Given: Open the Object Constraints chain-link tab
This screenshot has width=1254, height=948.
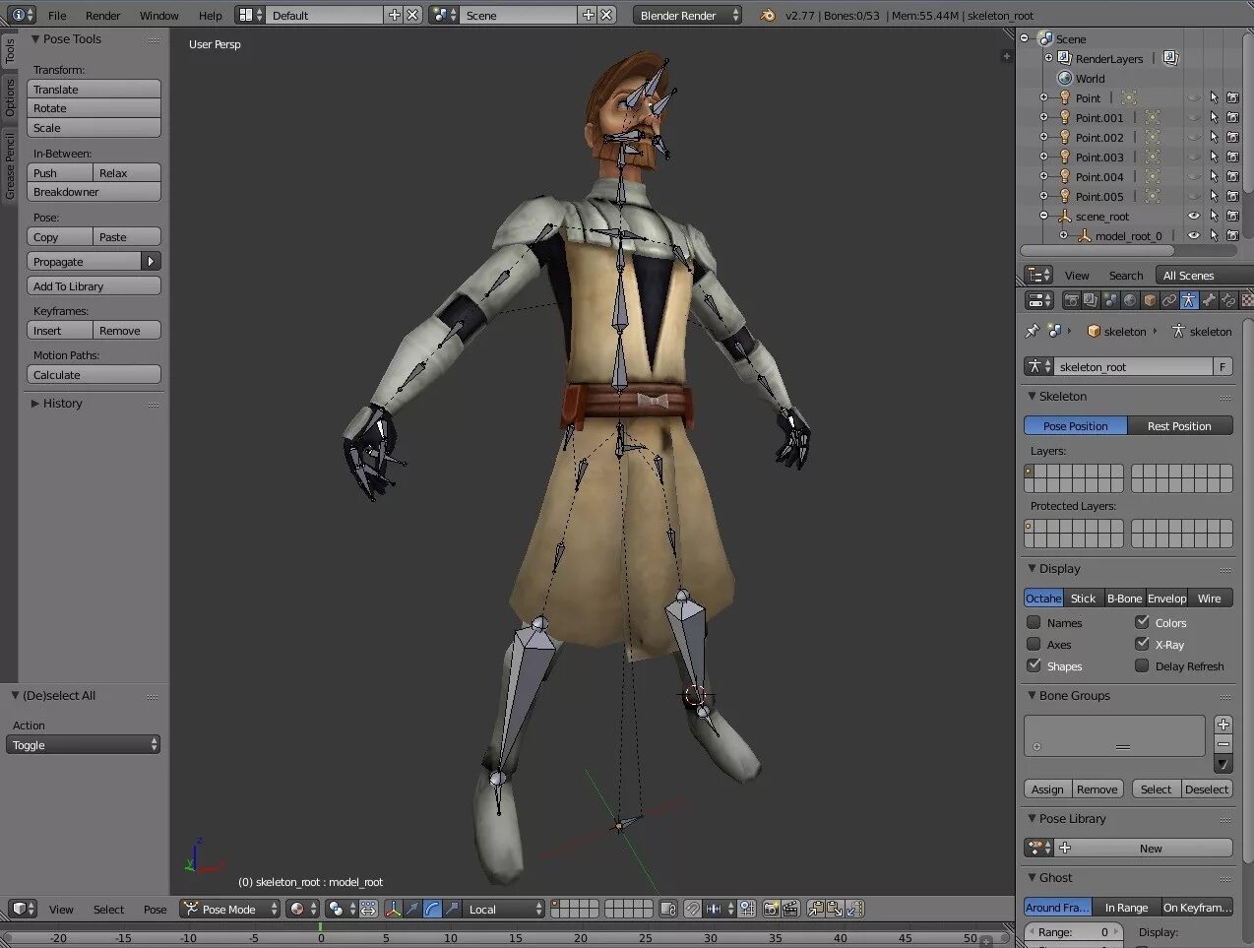Looking at the screenshot, I should coord(1169,300).
